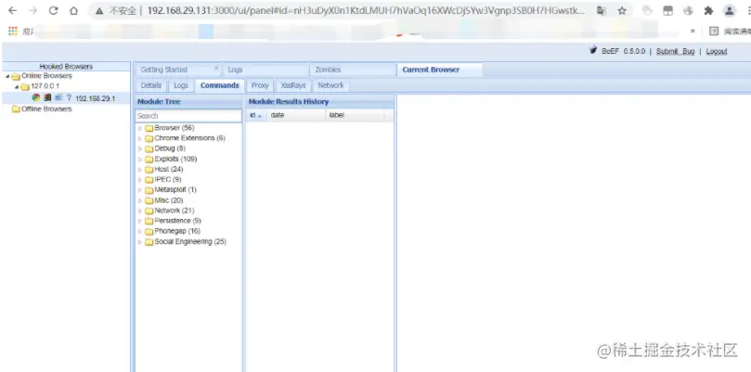Click the BeEF logo icon

(x=593, y=51)
